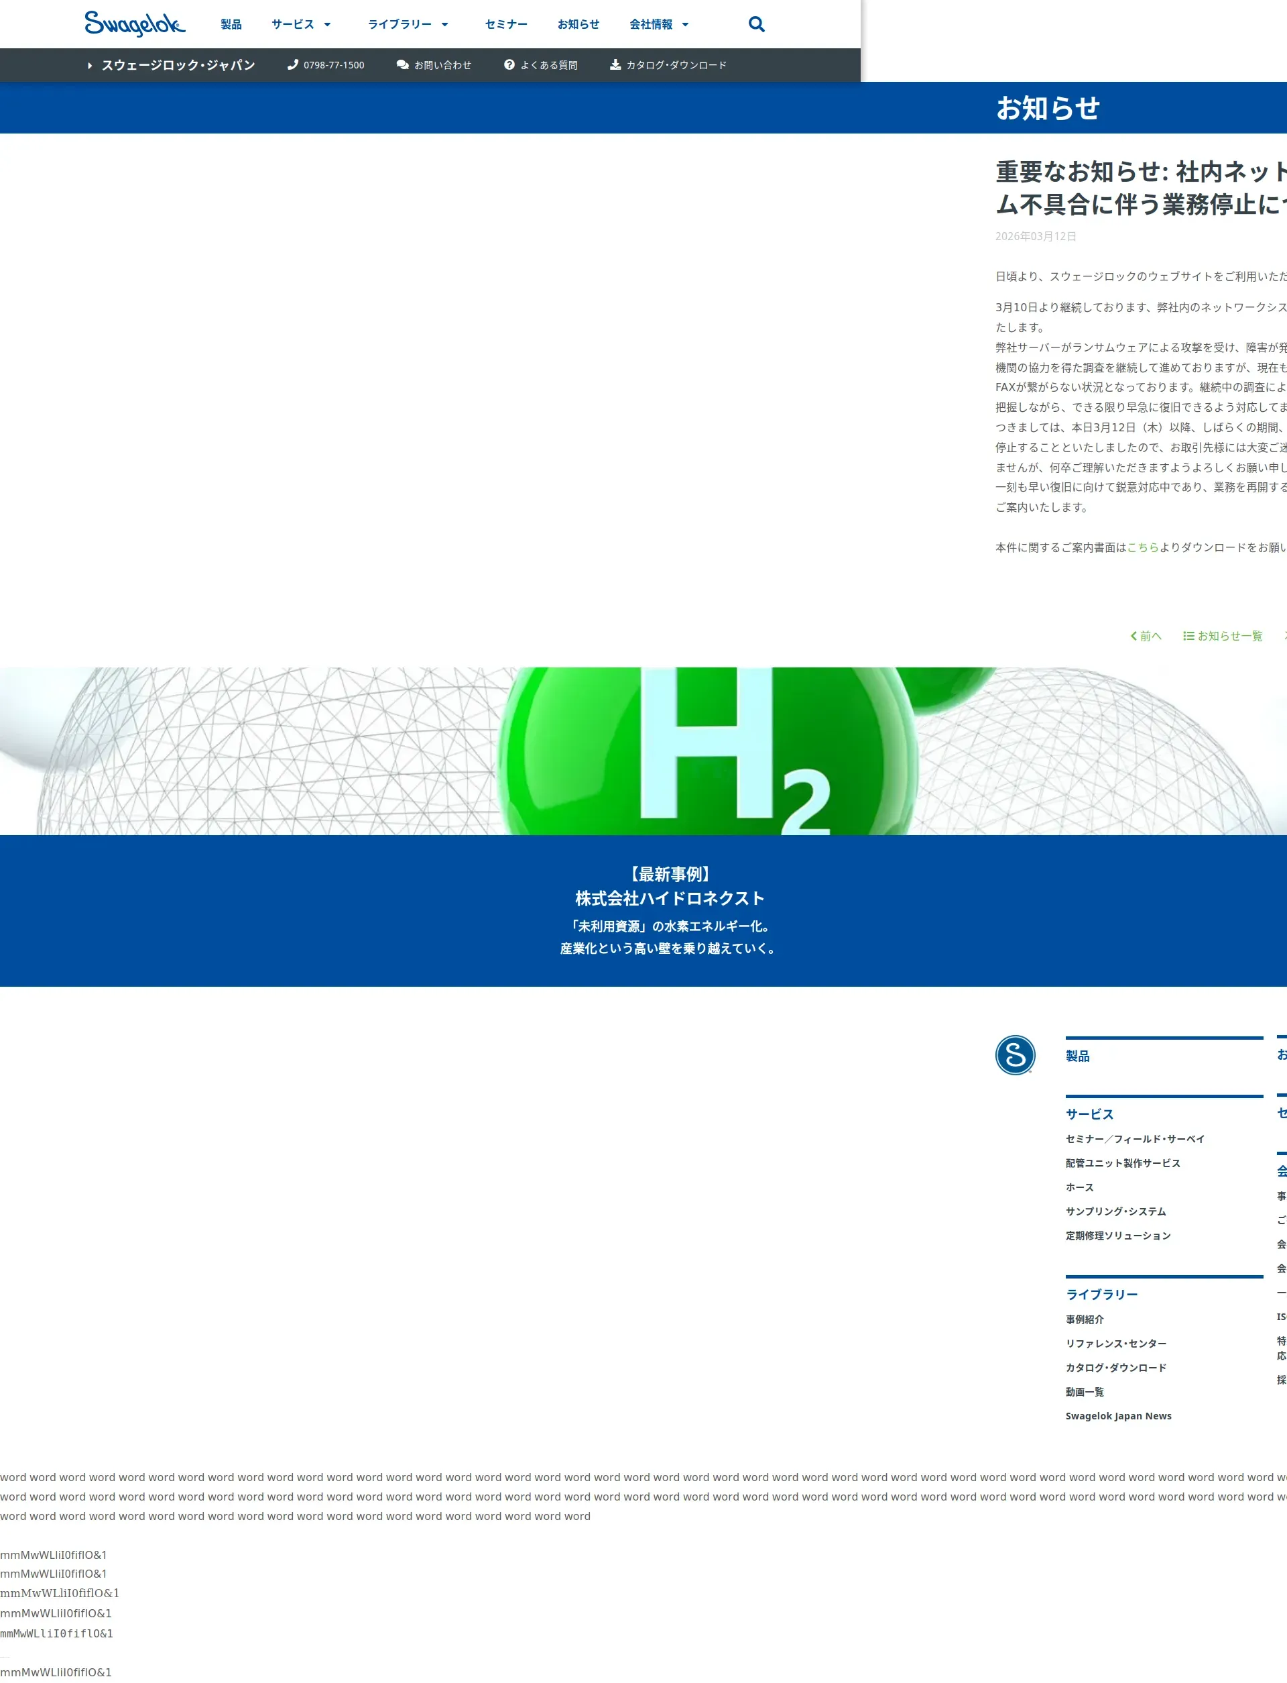The width and height of the screenshot is (1287, 1683).
Task: Open the search magnifier icon
Action: [x=756, y=23]
